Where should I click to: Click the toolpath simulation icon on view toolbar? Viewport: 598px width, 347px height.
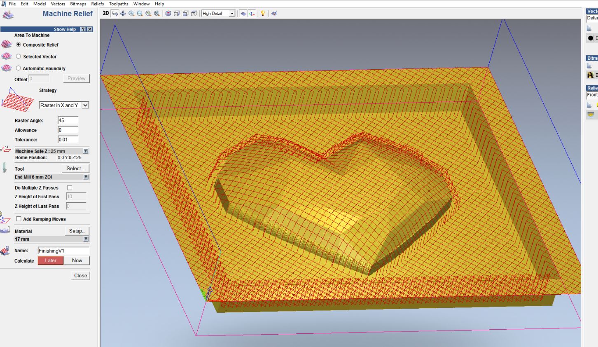click(x=274, y=14)
